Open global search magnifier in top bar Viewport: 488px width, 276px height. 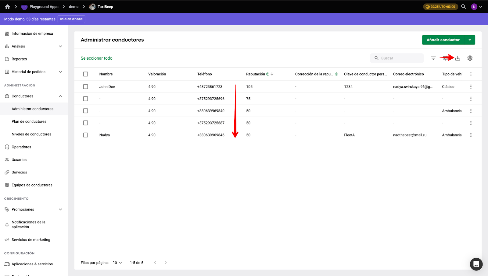[x=463, y=7]
